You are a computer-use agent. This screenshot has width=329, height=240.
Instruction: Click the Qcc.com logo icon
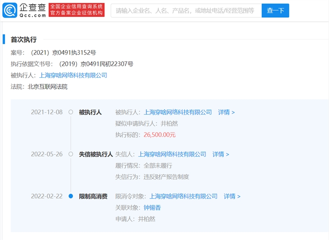[x=9, y=10]
